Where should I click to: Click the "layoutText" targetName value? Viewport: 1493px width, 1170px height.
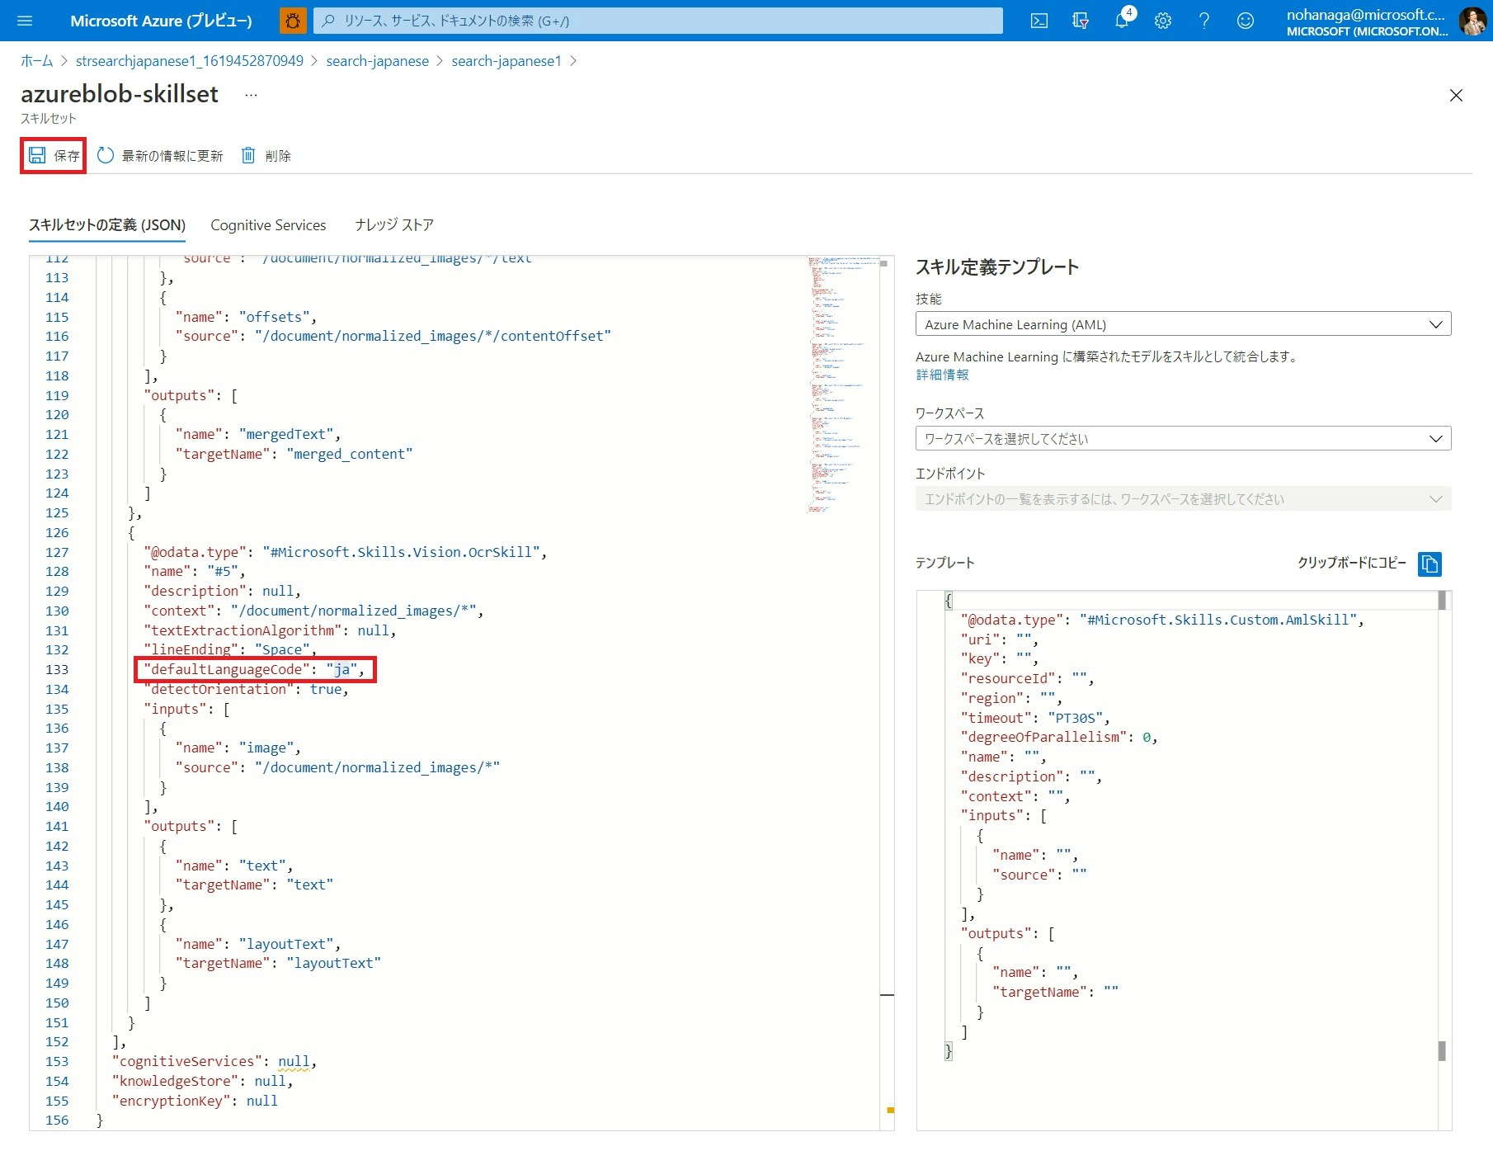click(333, 963)
